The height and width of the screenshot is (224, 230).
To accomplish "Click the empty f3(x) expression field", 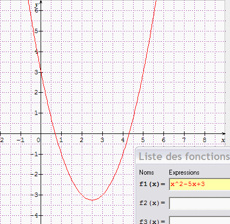I will click(x=200, y=220).
